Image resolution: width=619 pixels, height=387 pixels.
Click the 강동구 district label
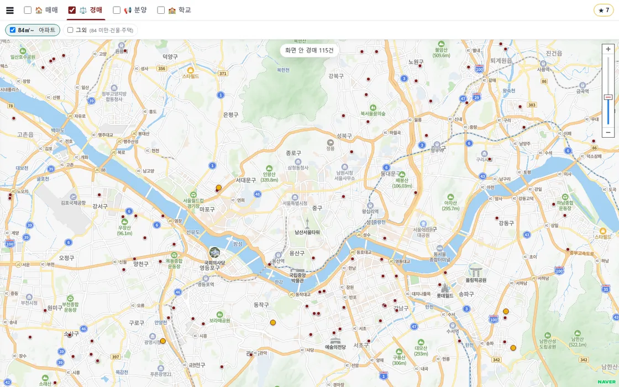click(506, 223)
